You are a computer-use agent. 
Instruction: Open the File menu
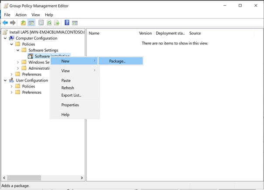tap(7, 15)
